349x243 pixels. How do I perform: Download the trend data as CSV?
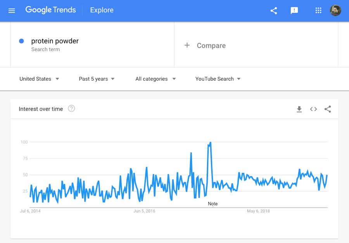click(299, 109)
